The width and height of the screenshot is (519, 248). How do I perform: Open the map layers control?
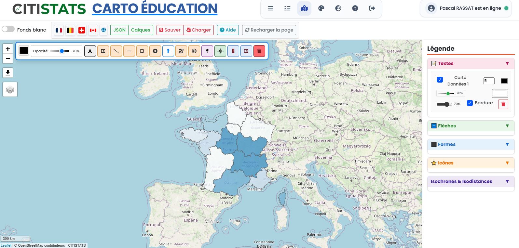10,89
